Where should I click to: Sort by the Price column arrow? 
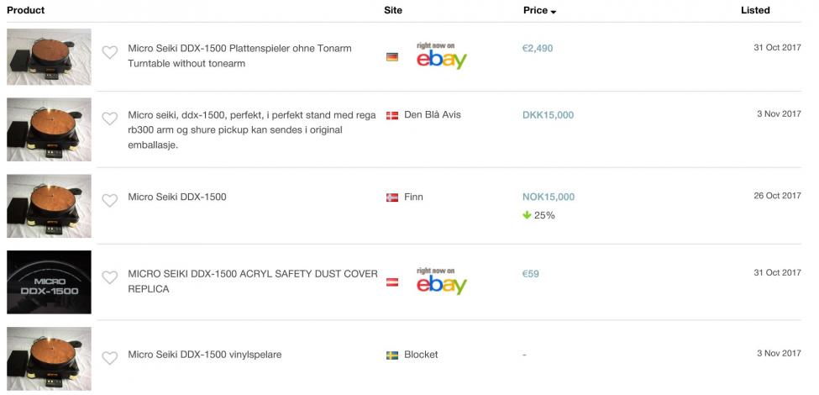pos(553,12)
